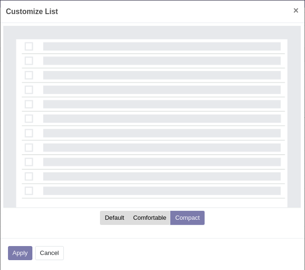
Task: Toggle the fifth preview row checkbox
Action: pos(29,104)
